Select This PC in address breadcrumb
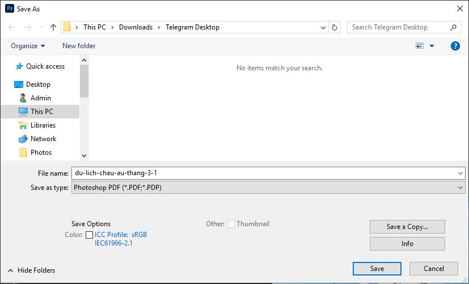 (95, 27)
